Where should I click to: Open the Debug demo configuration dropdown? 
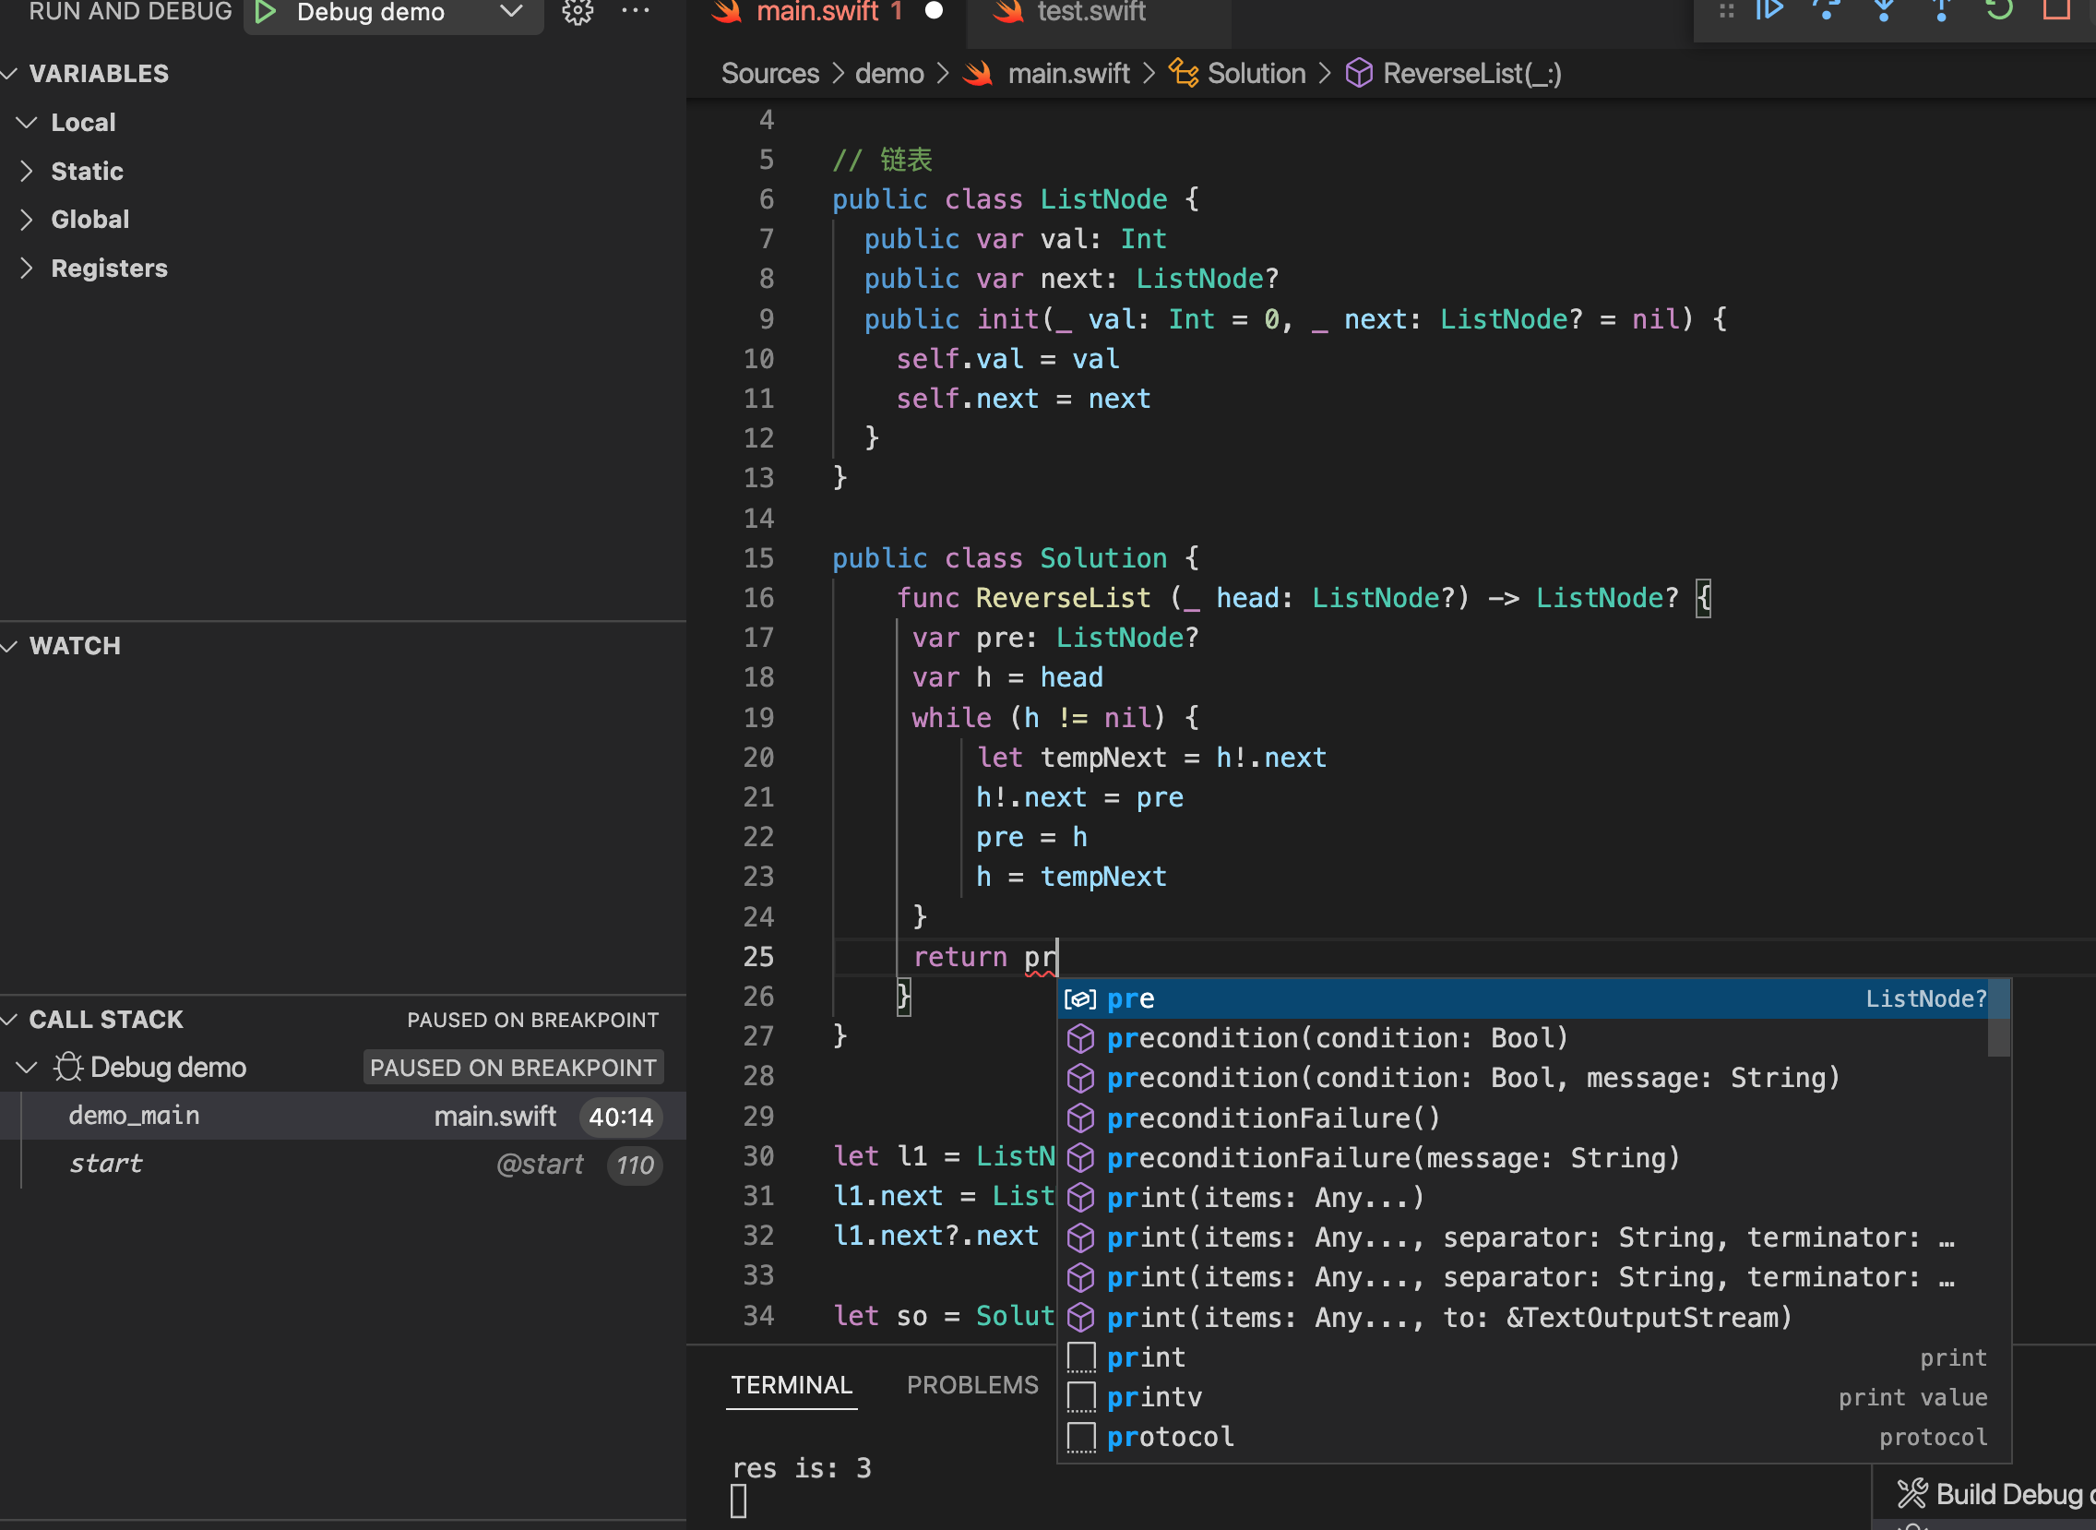(x=508, y=13)
